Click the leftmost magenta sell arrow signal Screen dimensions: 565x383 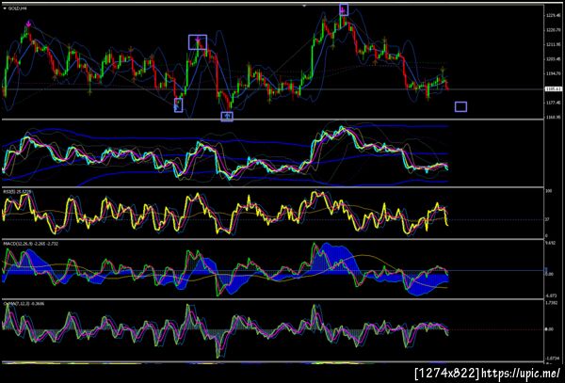pyautogui.click(x=28, y=24)
